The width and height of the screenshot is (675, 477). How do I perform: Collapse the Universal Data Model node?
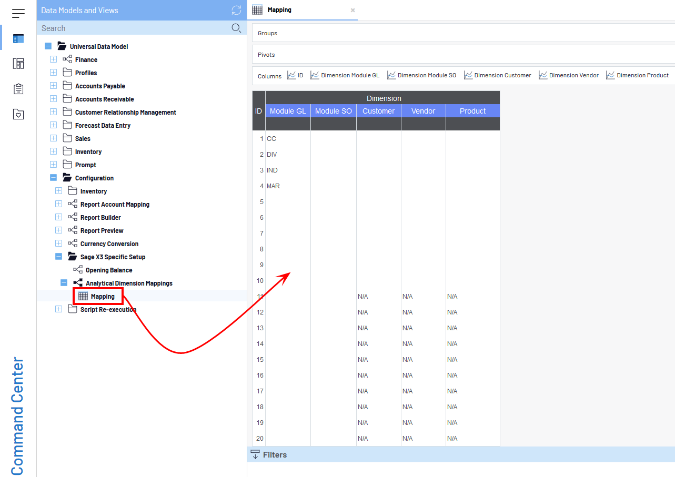click(x=48, y=47)
